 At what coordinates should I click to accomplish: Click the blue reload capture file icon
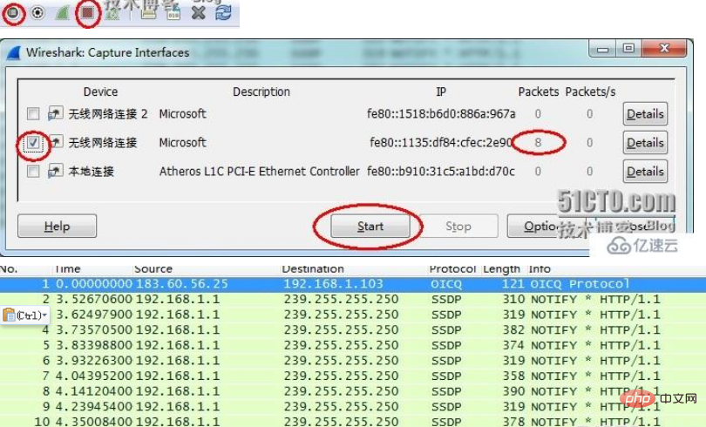[223, 12]
